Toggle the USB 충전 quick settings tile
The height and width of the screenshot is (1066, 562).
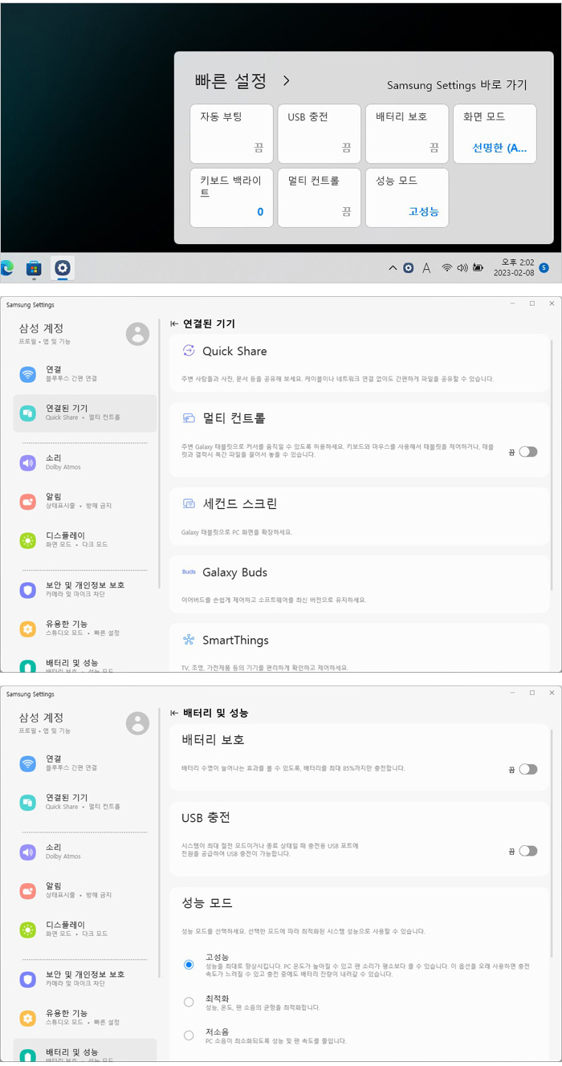[320, 133]
